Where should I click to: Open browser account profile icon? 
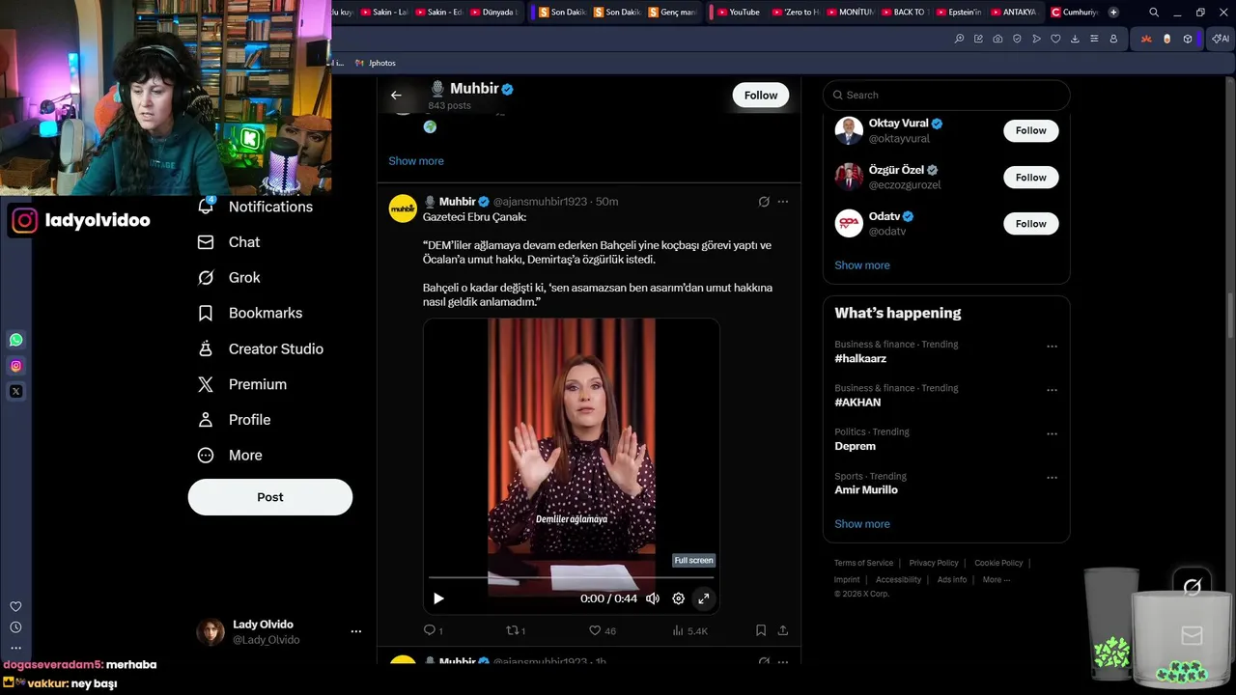click(x=1113, y=39)
